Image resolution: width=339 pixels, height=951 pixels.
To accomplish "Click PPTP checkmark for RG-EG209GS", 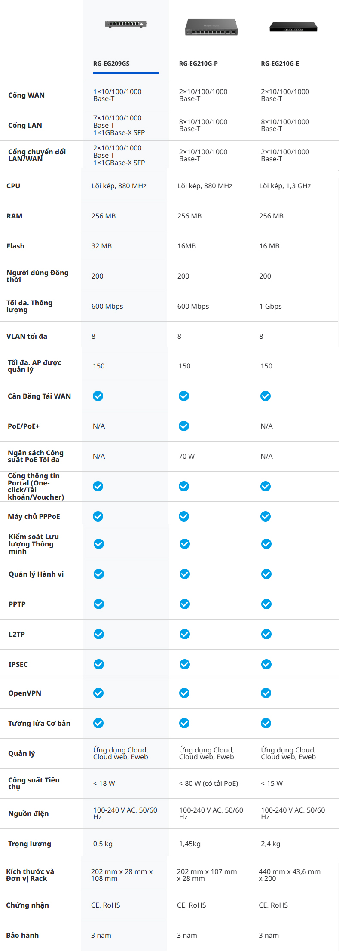I will pos(99,604).
